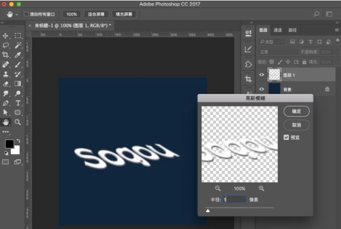341x229 pixels.
Task: Enable 滚动所有窗口 checkbox
Action: tap(26, 14)
